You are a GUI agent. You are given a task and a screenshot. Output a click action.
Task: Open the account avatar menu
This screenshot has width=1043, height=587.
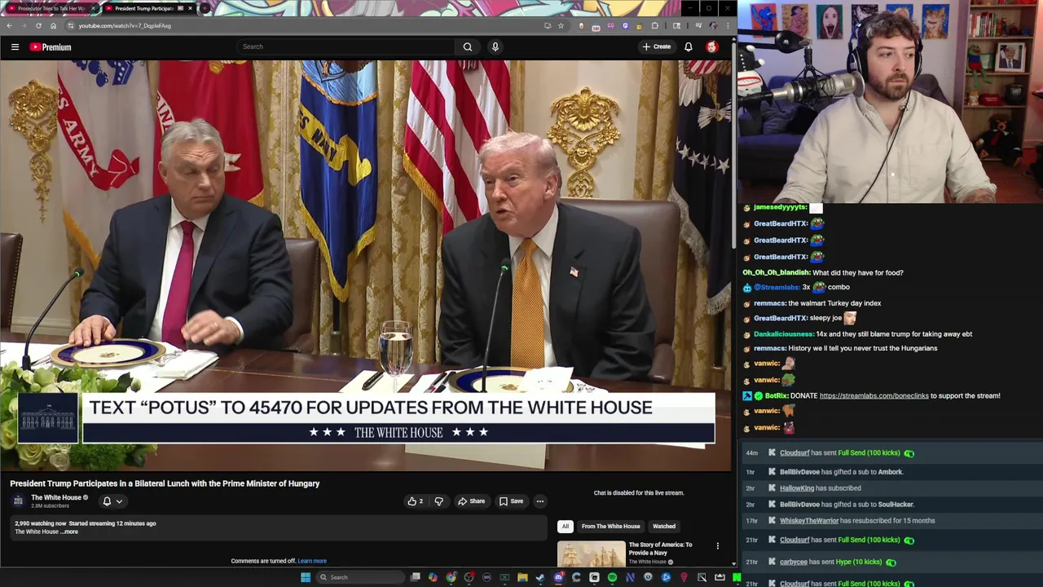point(712,46)
